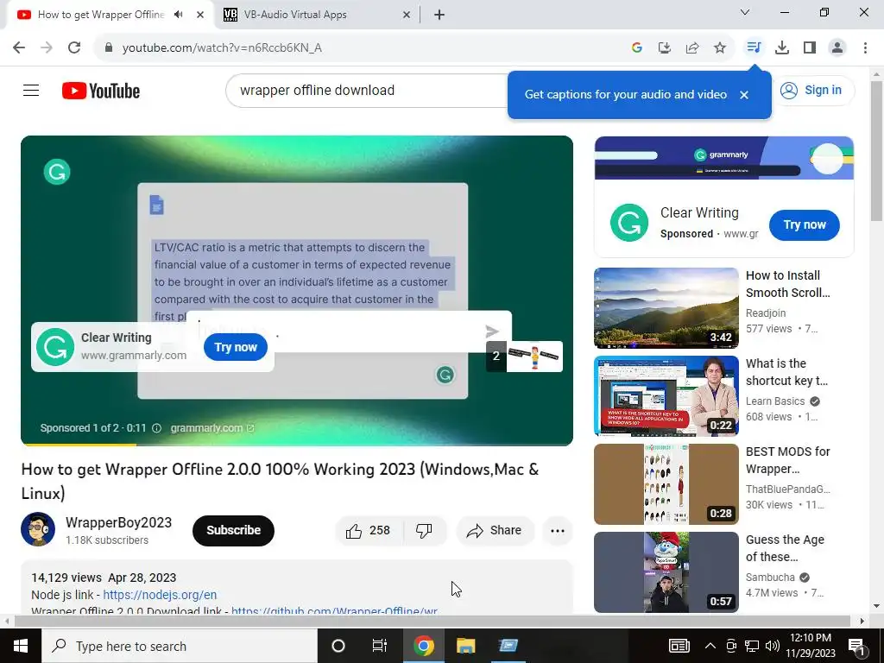Open the media control icon in the toolbar
This screenshot has width=884, height=663.
click(x=754, y=47)
